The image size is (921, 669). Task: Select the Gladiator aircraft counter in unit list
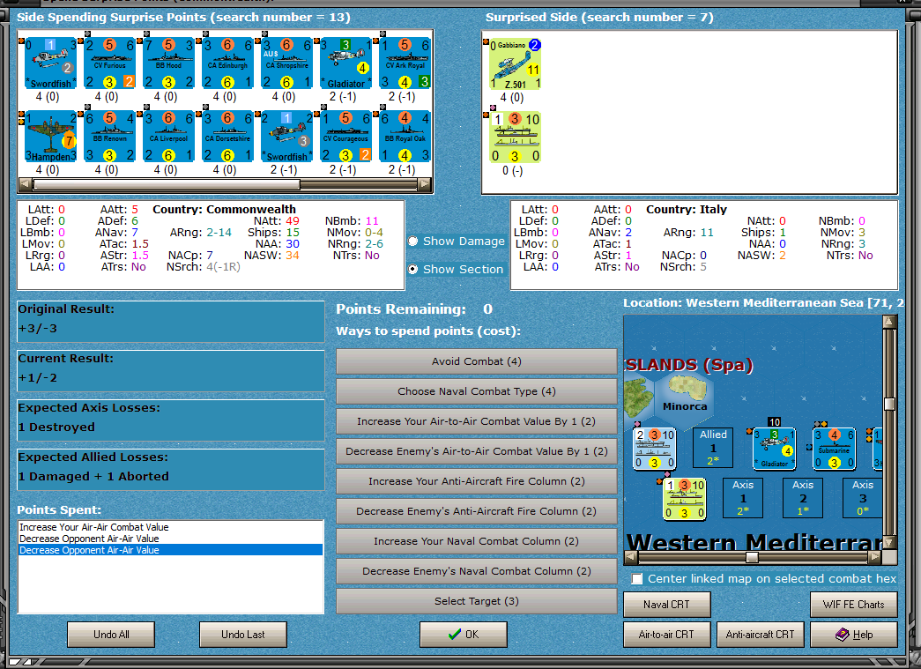[346, 63]
